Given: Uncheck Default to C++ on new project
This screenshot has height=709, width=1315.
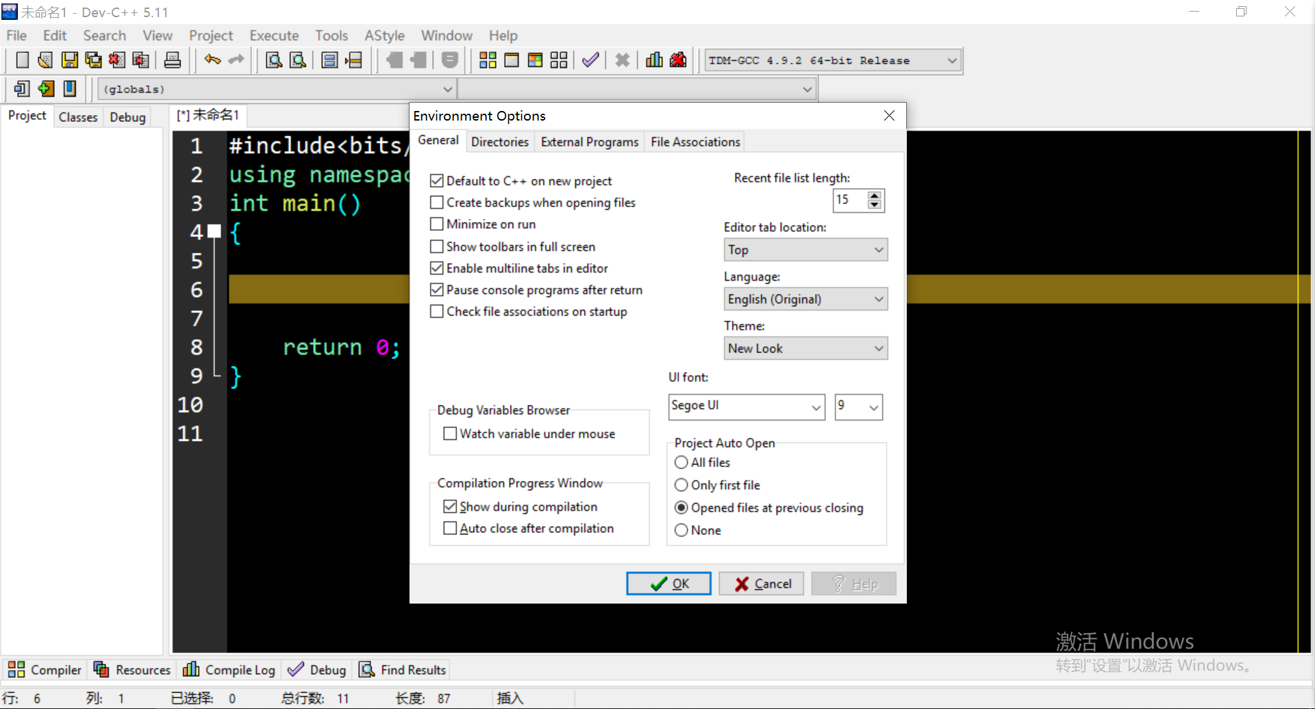Looking at the screenshot, I should (x=436, y=181).
